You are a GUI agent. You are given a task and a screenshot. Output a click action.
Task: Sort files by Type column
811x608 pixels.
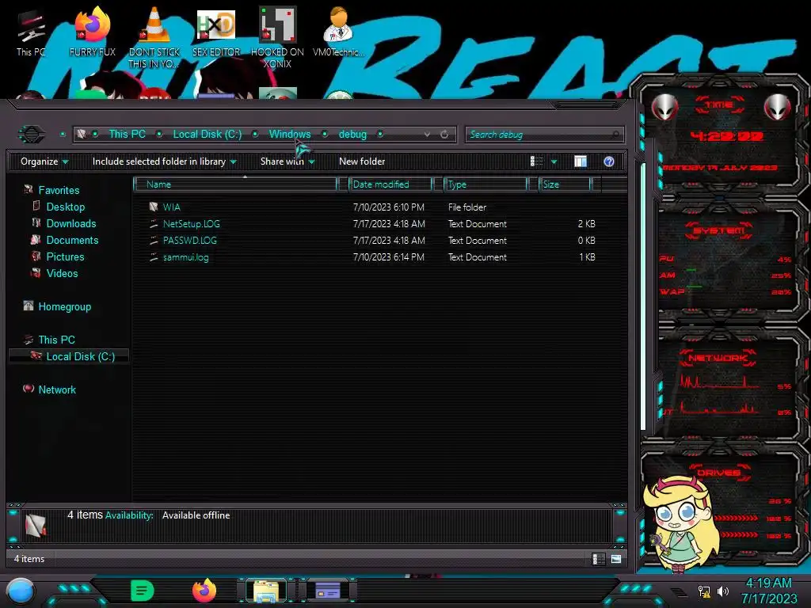tap(485, 184)
